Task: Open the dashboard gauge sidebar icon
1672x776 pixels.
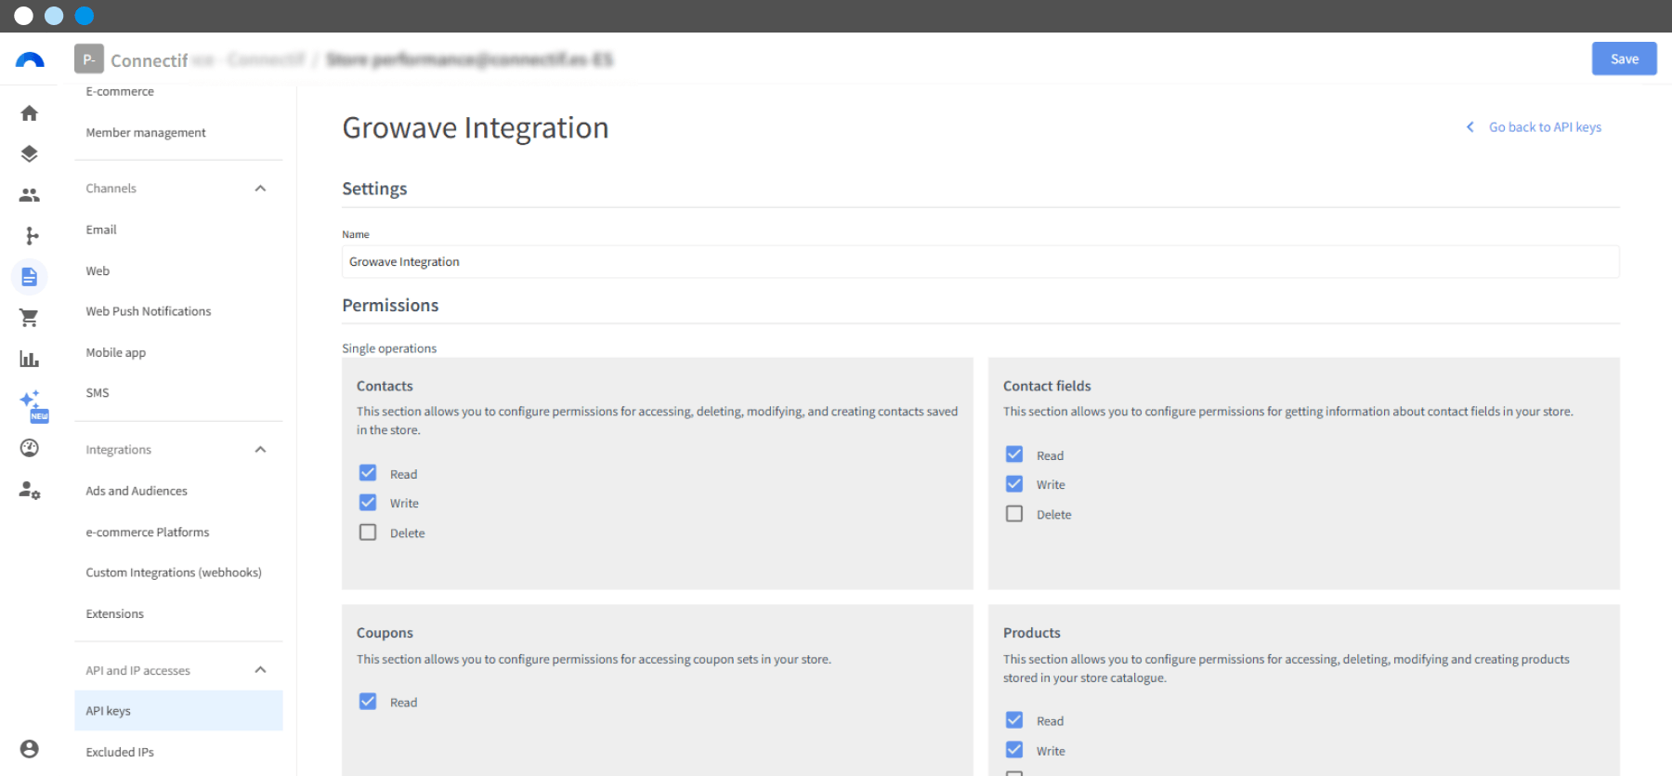Action: click(x=30, y=448)
